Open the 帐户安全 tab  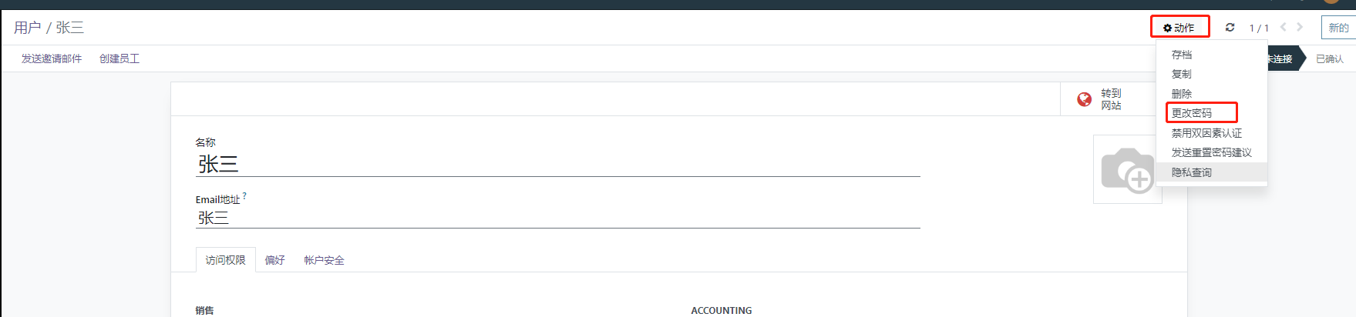click(324, 260)
